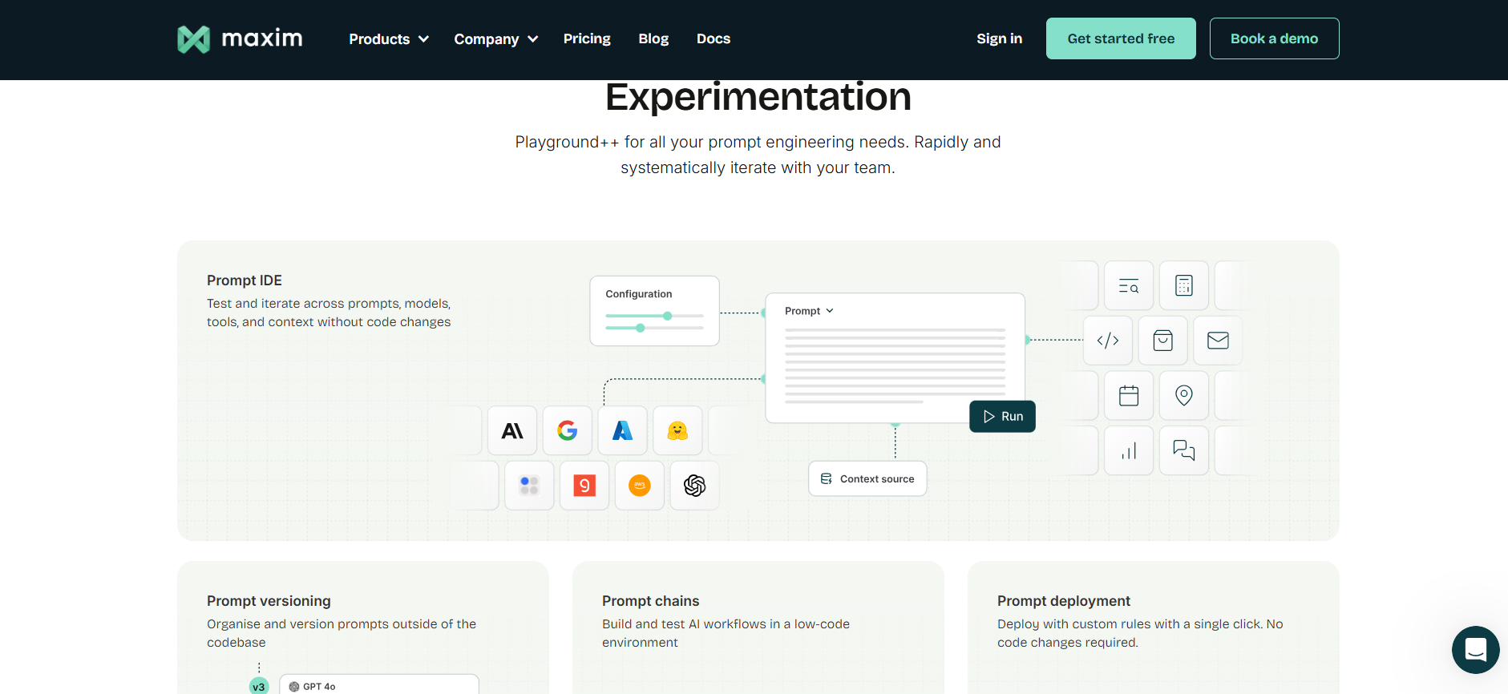Click the Book a demo button
Screen dimensions: 1508x694
point(1274,38)
